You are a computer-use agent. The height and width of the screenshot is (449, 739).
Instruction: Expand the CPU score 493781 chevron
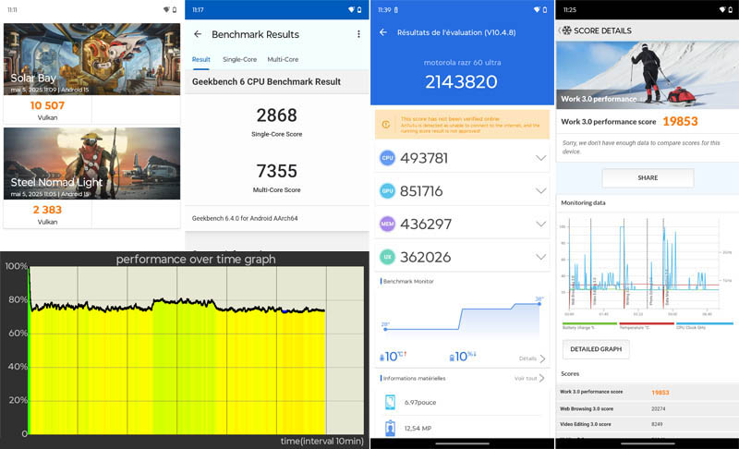tap(540, 158)
